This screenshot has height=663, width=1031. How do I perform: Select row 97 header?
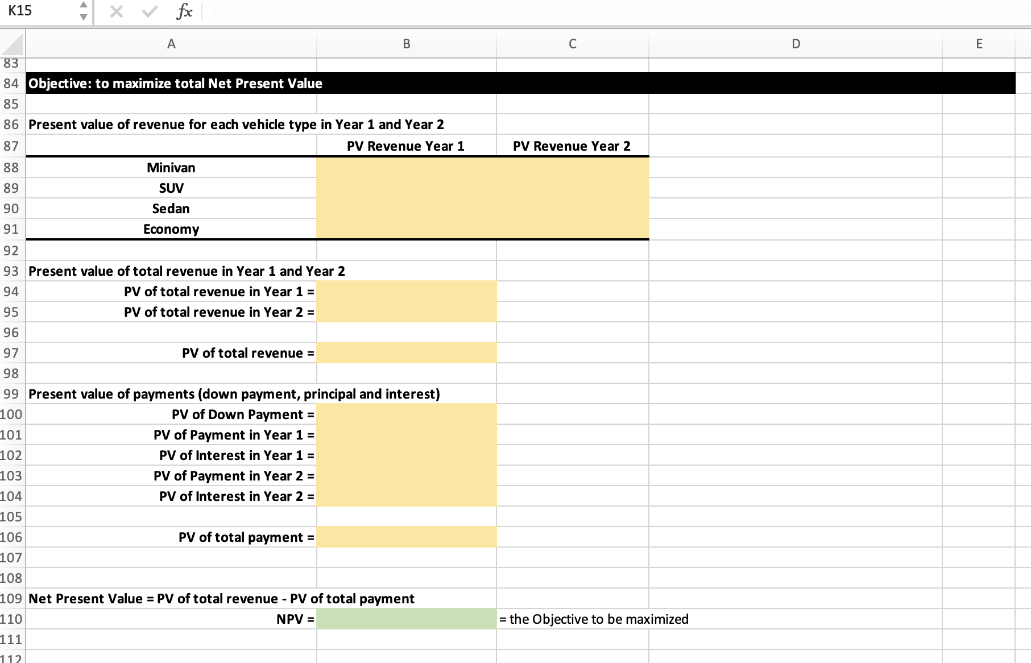coord(11,353)
